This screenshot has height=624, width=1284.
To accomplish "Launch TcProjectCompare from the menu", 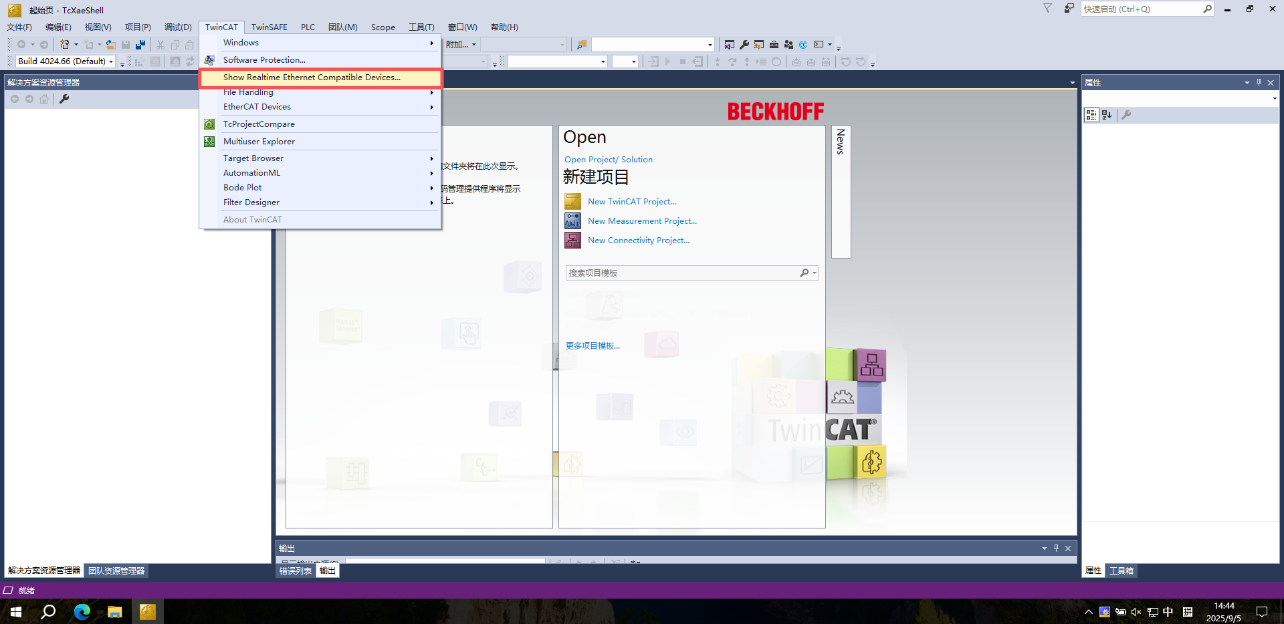I will point(320,124).
